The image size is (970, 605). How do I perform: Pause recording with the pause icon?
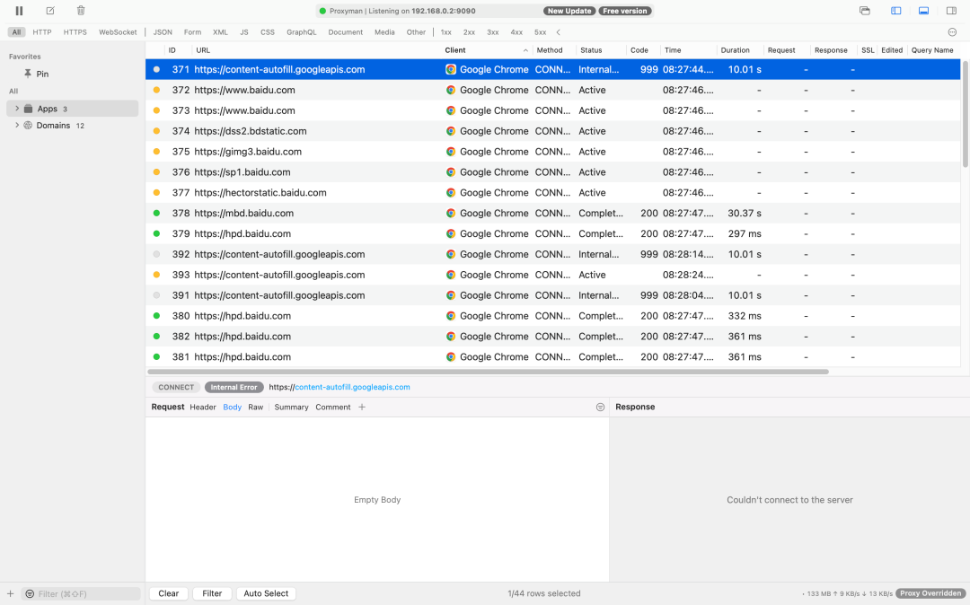(x=19, y=11)
